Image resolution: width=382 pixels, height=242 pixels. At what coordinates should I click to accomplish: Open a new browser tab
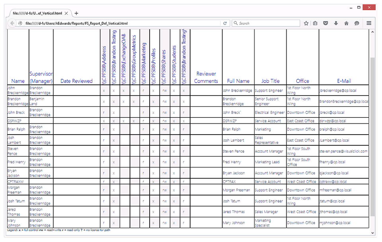click(76, 12)
